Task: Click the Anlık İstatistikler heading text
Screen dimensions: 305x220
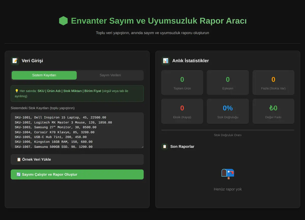Action: coord(191,61)
